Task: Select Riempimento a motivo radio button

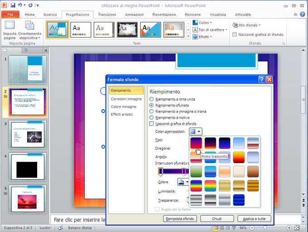Action: pyautogui.click(x=151, y=118)
